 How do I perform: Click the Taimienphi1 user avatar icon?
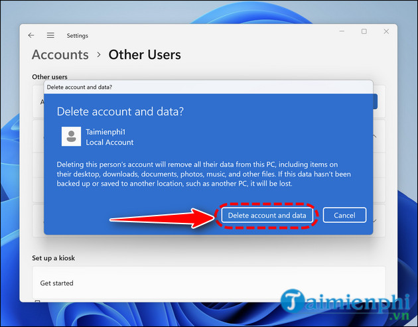71,137
